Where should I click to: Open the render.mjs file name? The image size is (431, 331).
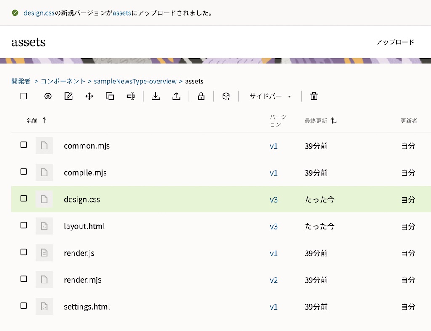tap(82, 280)
